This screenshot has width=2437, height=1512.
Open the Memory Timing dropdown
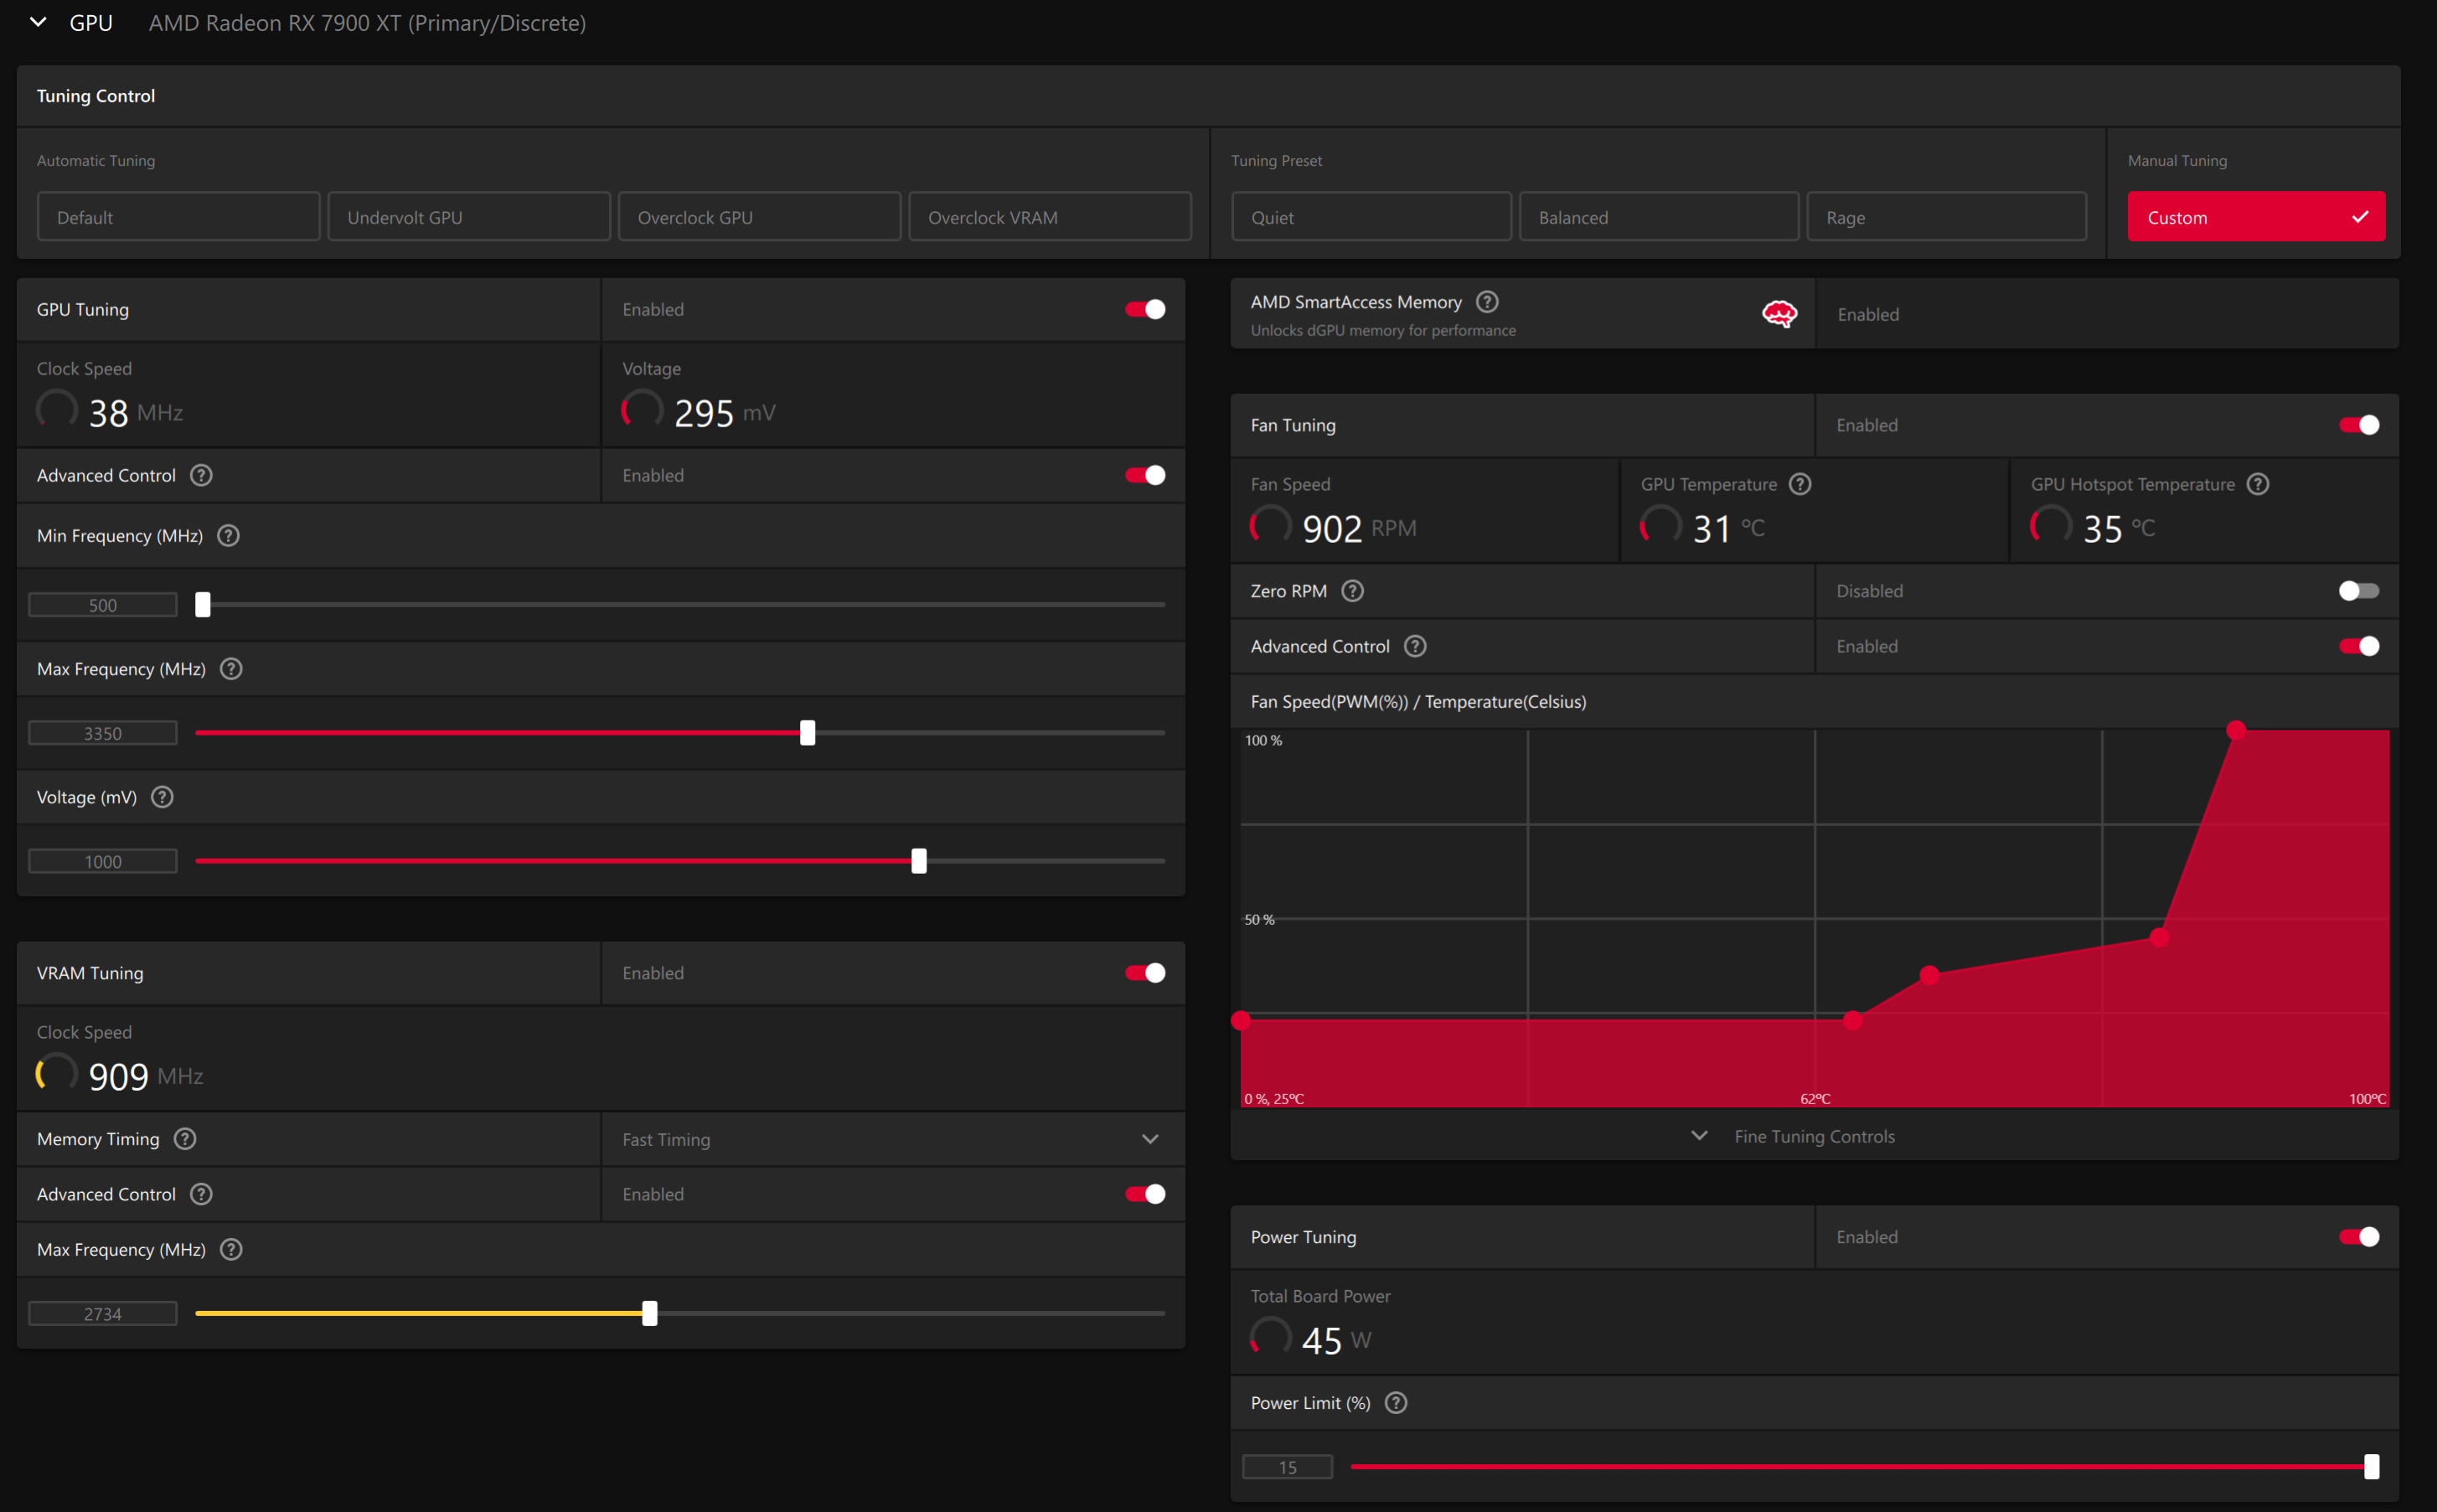coord(893,1139)
